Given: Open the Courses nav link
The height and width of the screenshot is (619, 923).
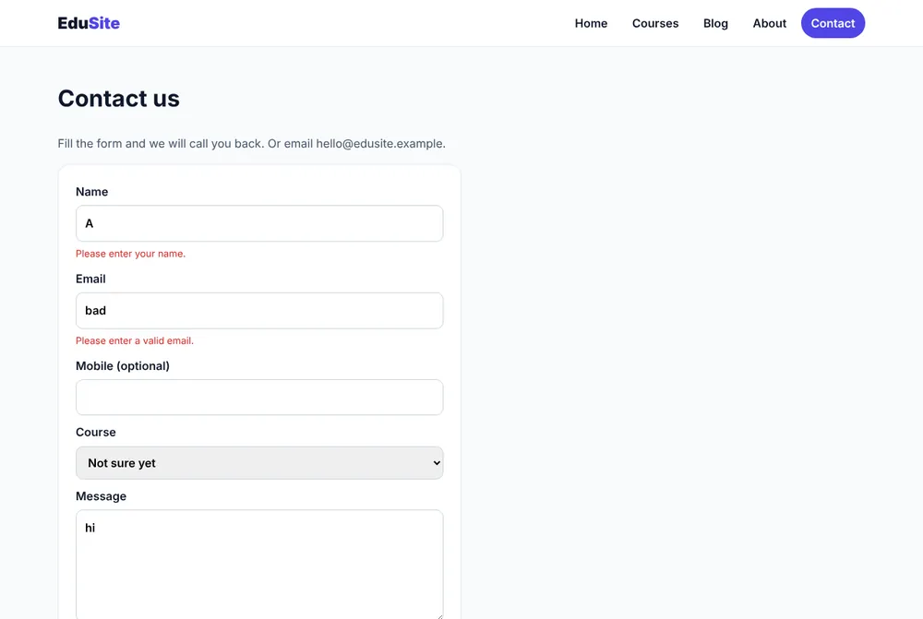Looking at the screenshot, I should click(x=655, y=23).
